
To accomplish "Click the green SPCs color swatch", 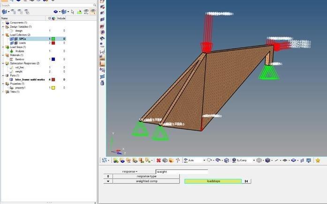I will 53,39.
